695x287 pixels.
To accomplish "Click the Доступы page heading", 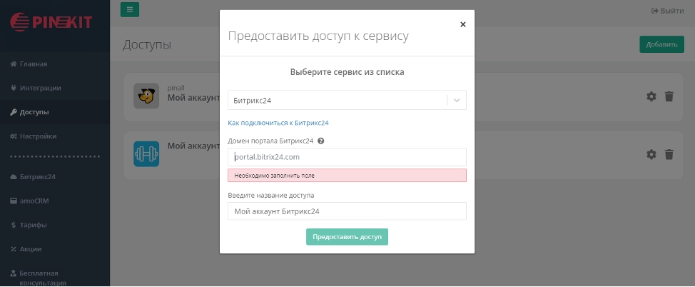I will coord(147,44).
